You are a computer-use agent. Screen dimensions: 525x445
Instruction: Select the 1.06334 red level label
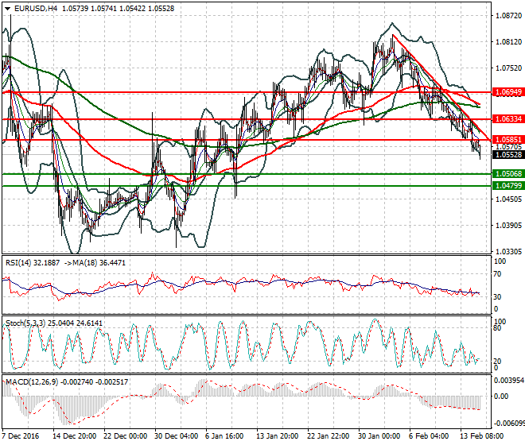pyautogui.click(x=508, y=119)
